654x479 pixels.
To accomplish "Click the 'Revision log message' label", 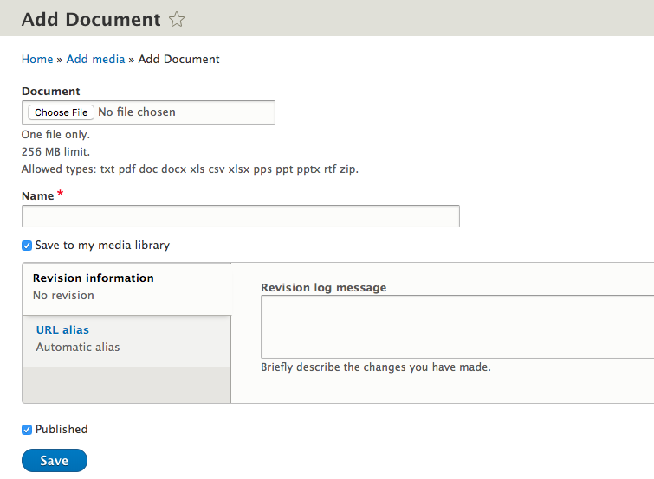I will [323, 288].
